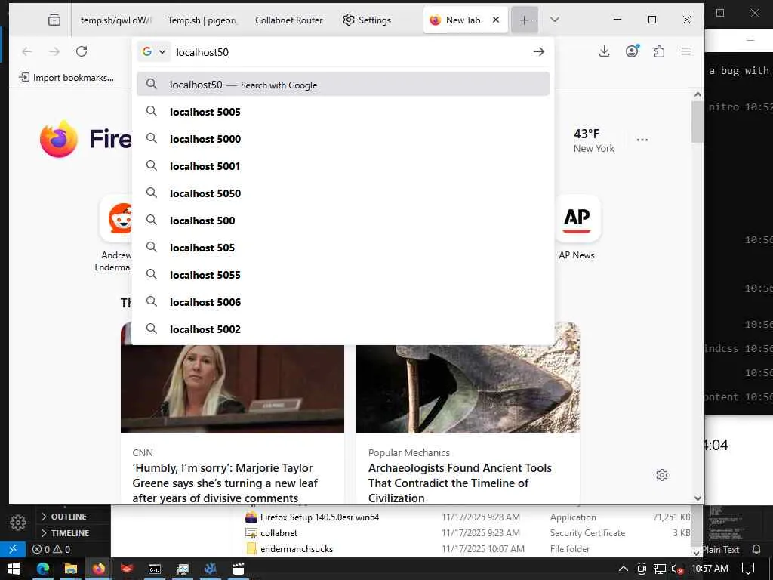This screenshot has width=773, height=580.
Task: Open the Archaeologists Found Ancient Tools headline
Action: (460, 483)
